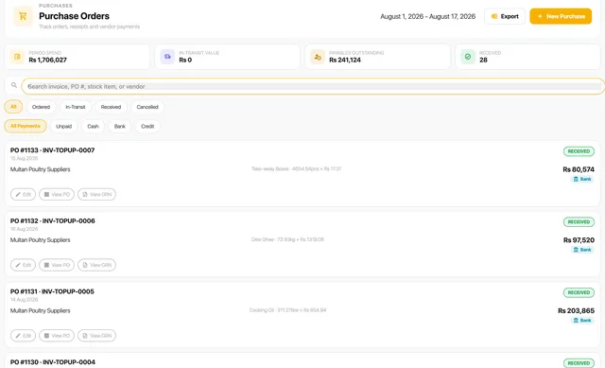Select the All status filter

(x=13, y=107)
